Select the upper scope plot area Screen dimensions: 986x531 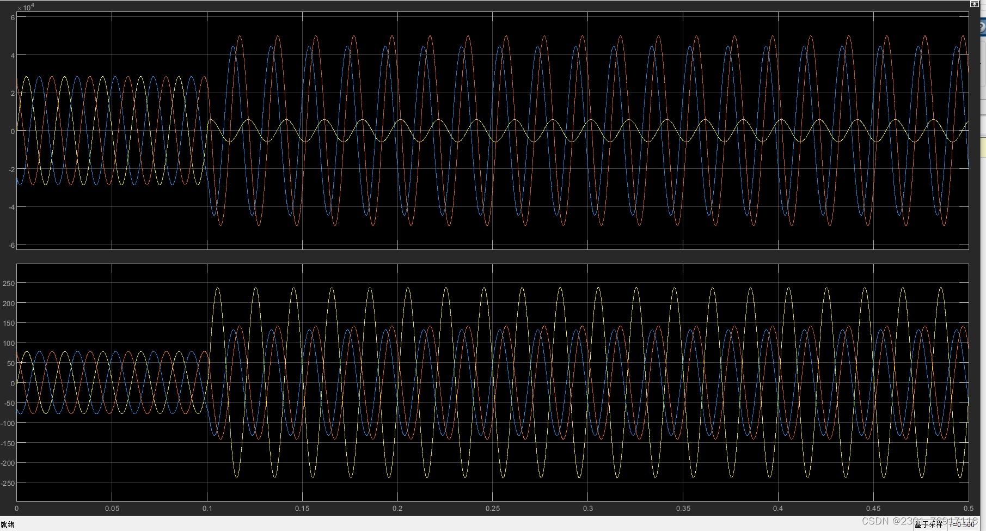[493, 131]
